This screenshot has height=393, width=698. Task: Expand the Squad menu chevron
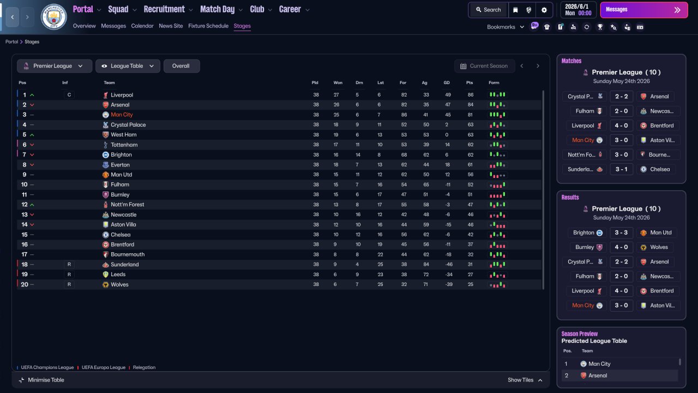pyautogui.click(x=134, y=10)
